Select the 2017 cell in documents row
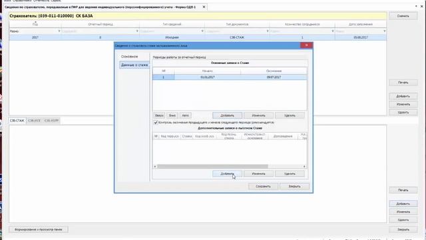The height and width of the screenshot is (240, 426). tap(35, 37)
